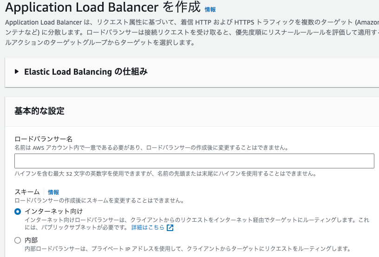The height and width of the screenshot is (257, 379).
Task: Click the ロードバランサー名 input field
Action: click(194, 161)
